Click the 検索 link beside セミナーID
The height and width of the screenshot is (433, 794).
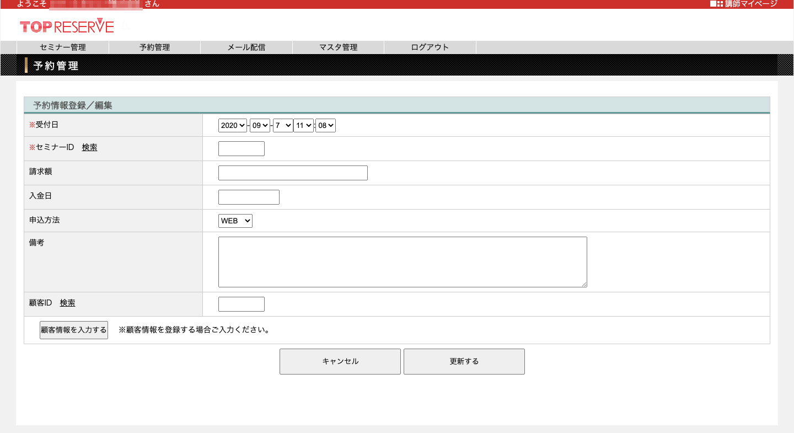pyautogui.click(x=89, y=147)
